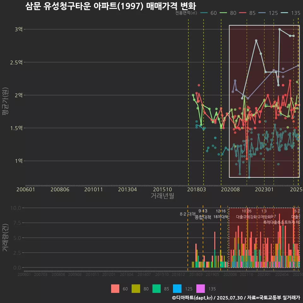Viewport: 303px width, 303px height.
Task: Click the 1.5억 y-axis label
Action: [x=16, y=128]
